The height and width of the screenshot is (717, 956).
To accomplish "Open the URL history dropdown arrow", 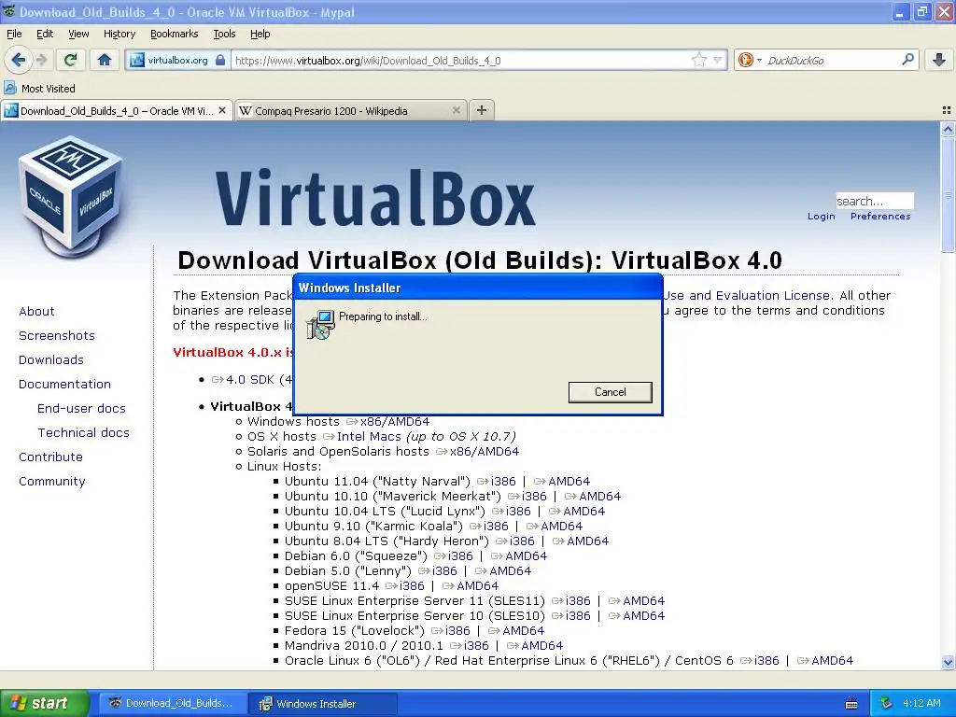I will pos(718,60).
